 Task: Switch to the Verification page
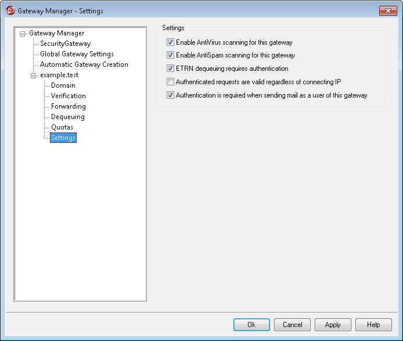tap(68, 96)
